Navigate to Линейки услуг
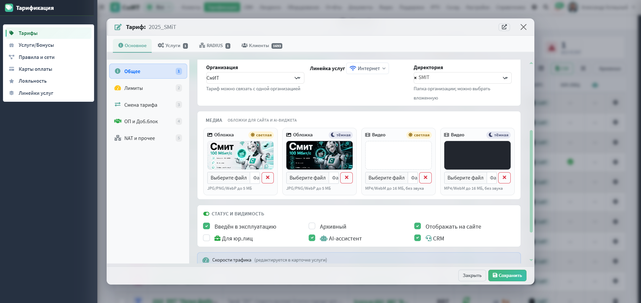This screenshot has width=641, height=303. [x=49, y=93]
